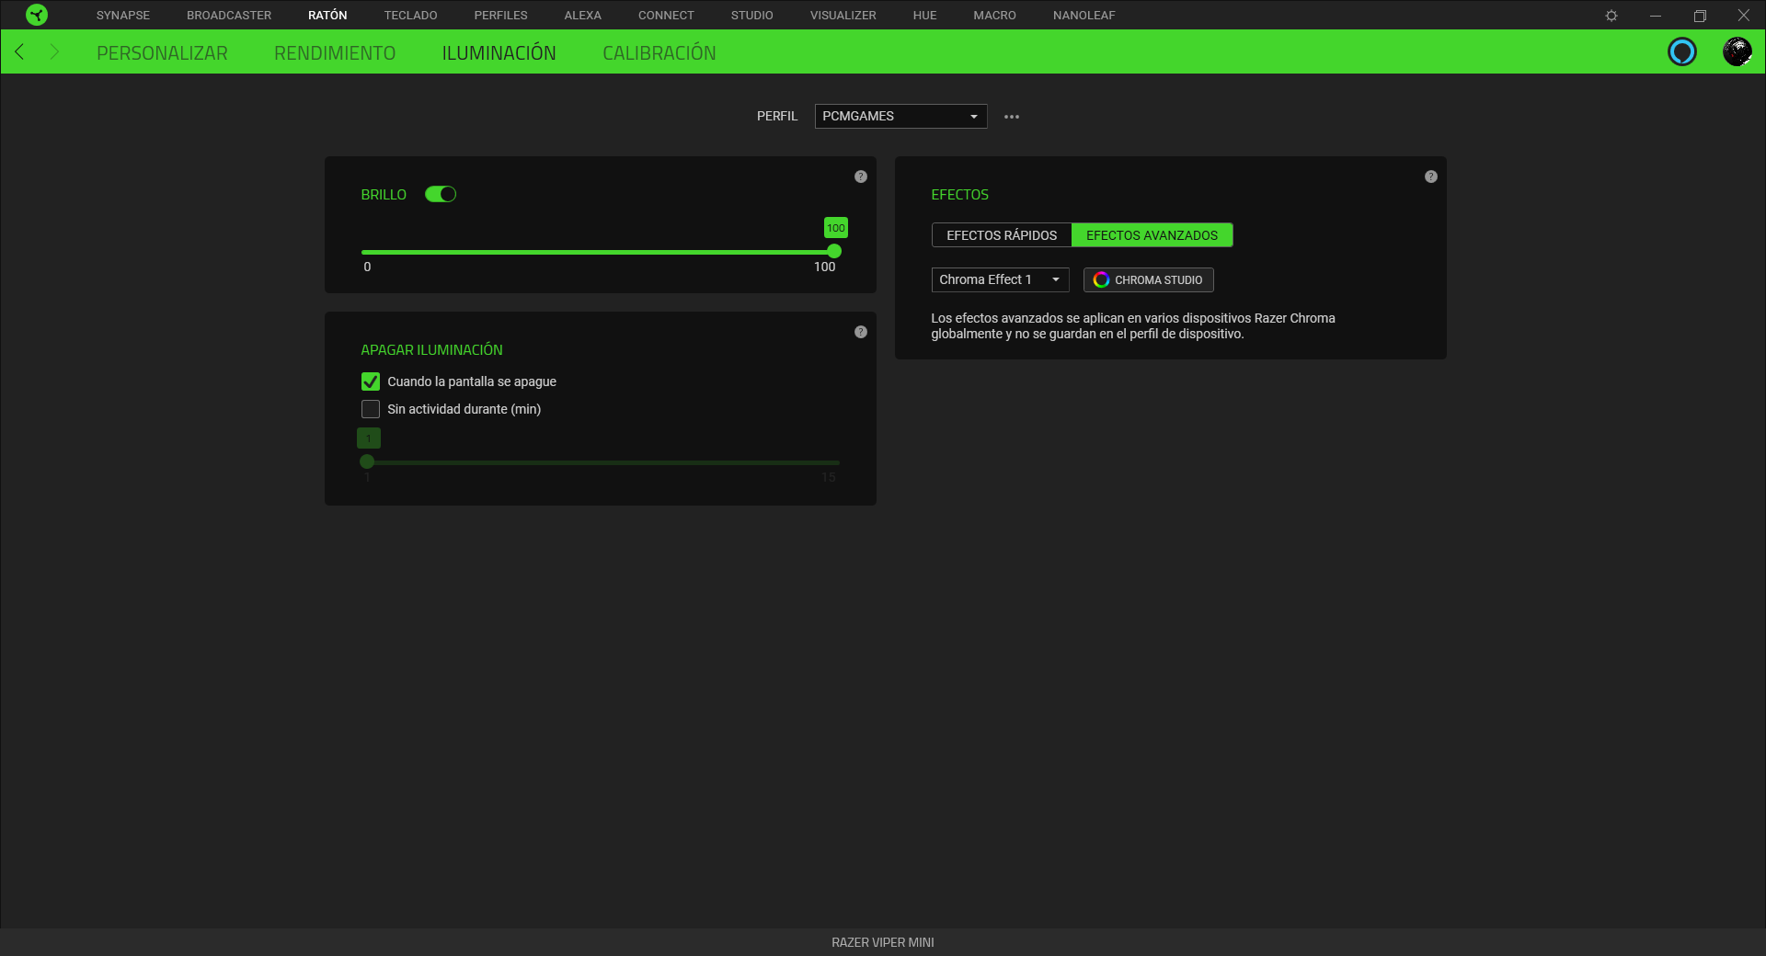The width and height of the screenshot is (1766, 956).
Task: Click the inactivity minutes slider handle
Action: coord(367,461)
